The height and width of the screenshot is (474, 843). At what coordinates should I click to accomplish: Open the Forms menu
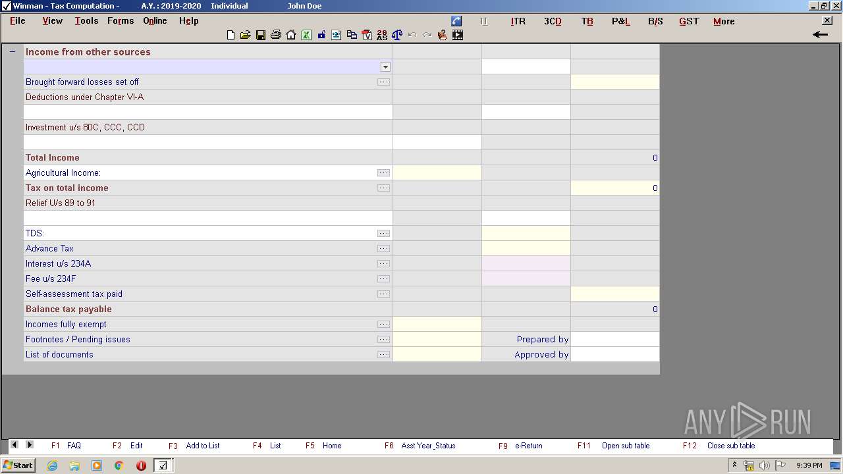(121, 20)
